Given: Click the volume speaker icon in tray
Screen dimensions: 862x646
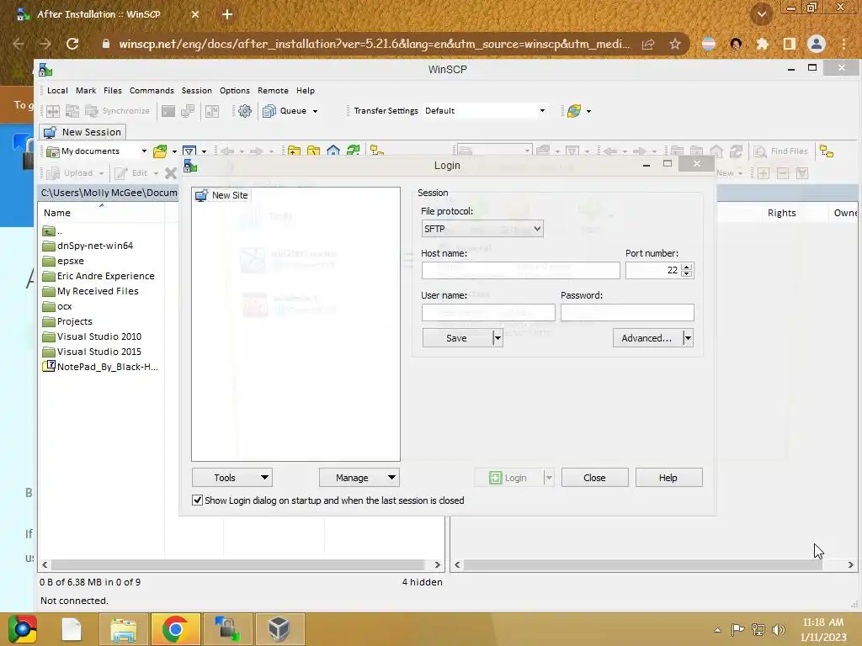Looking at the screenshot, I should point(778,630).
